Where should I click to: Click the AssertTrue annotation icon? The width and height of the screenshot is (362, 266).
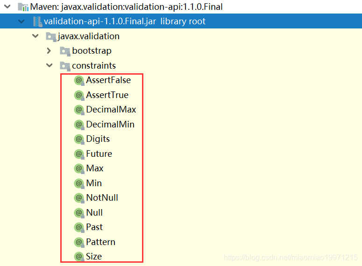point(79,95)
